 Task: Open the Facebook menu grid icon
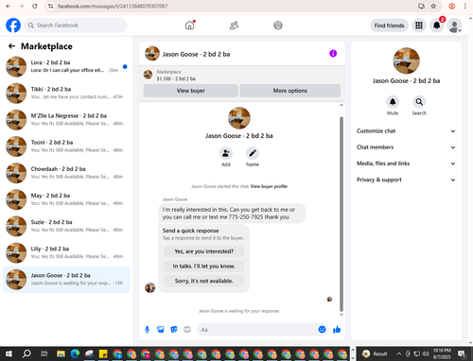(419, 26)
